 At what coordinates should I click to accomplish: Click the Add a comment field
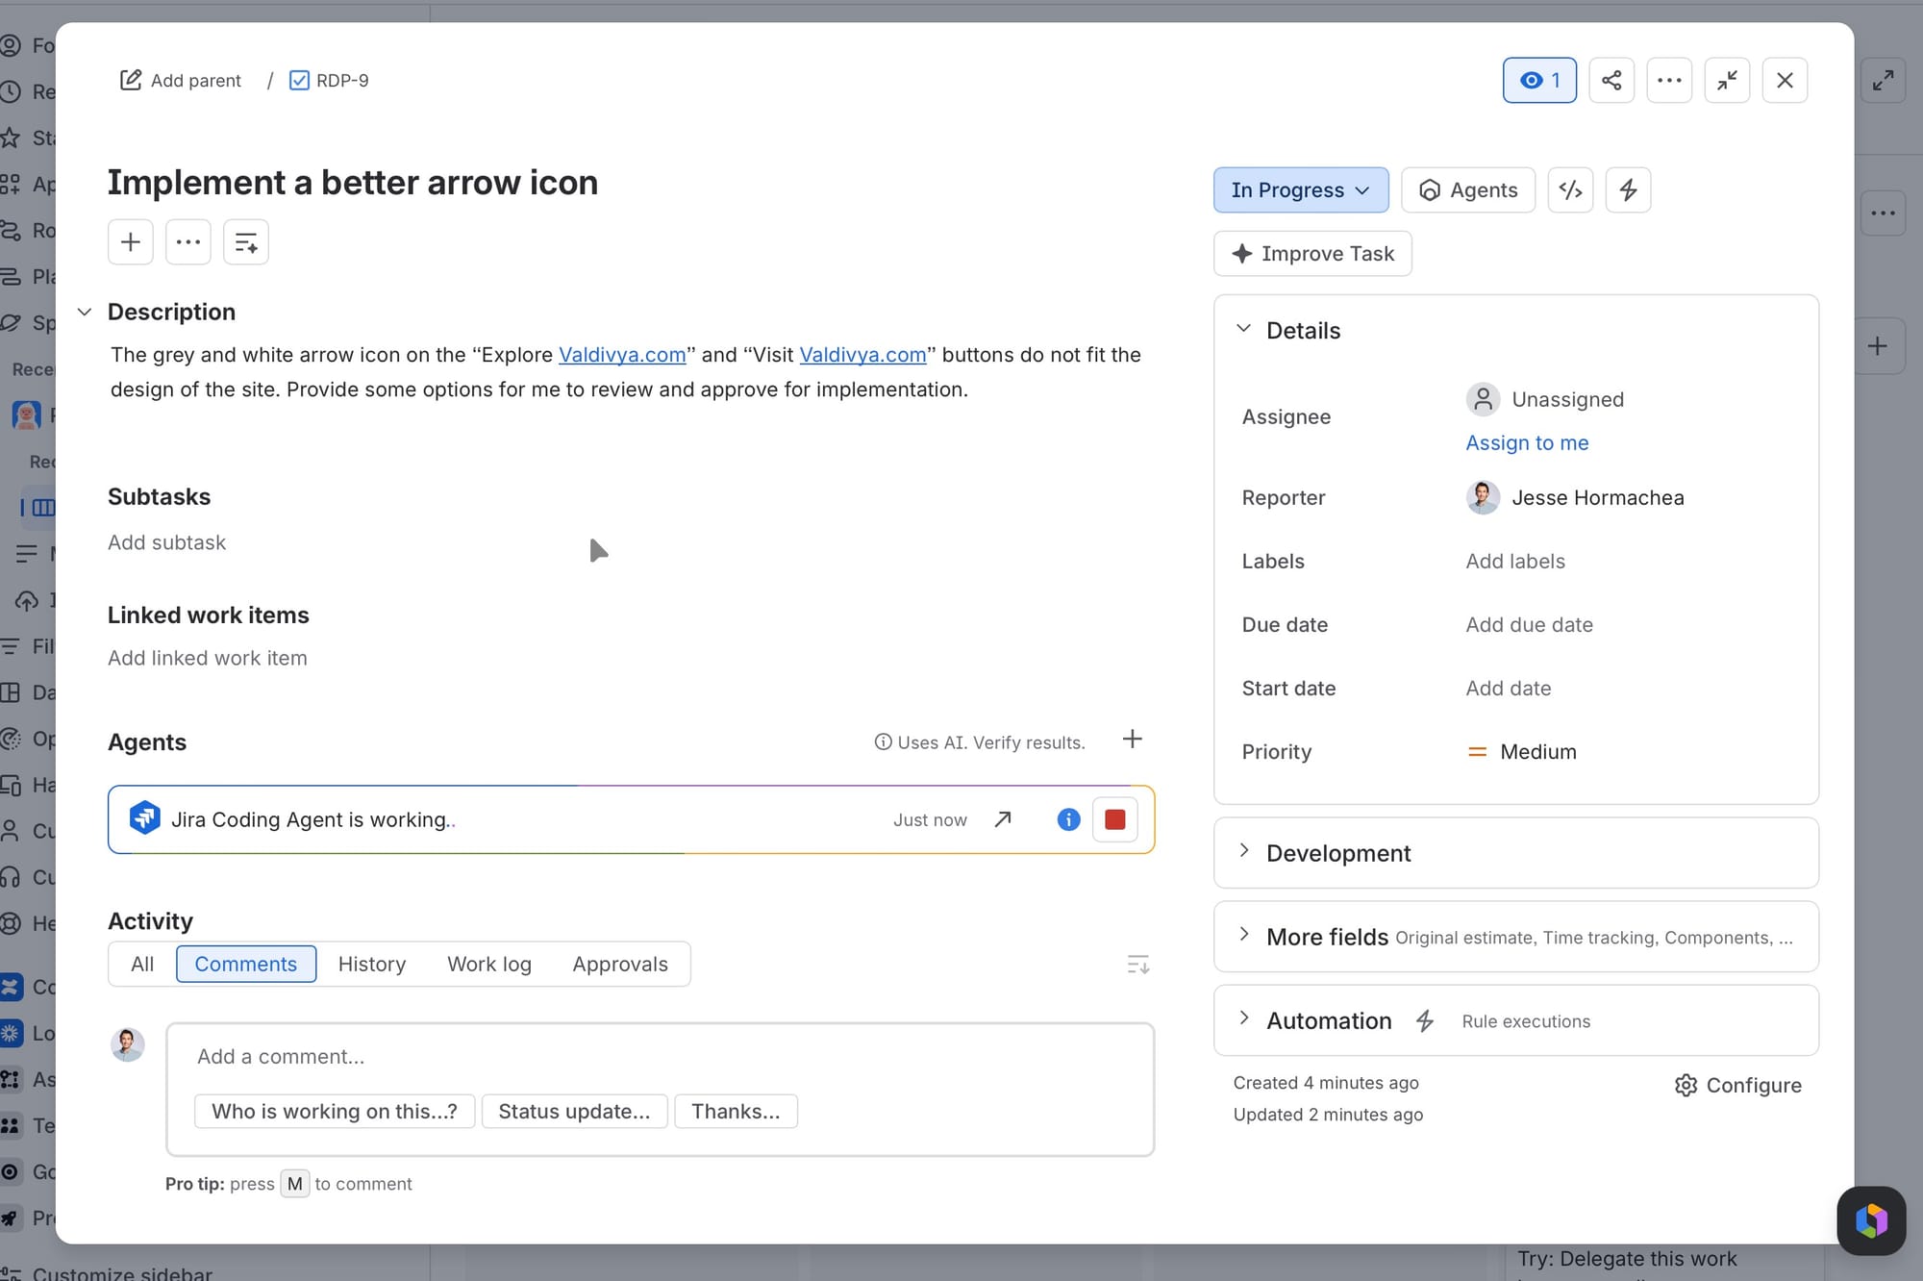click(660, 1057)
